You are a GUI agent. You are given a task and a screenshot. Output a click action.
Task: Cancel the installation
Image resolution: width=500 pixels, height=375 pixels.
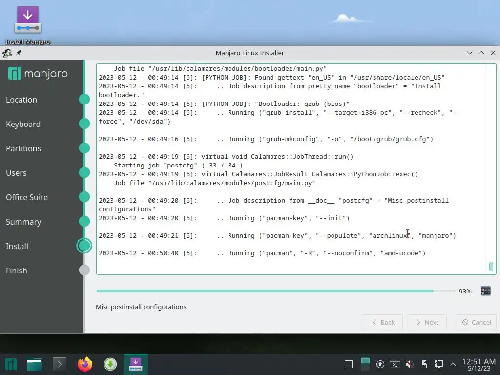coord(477,322)
